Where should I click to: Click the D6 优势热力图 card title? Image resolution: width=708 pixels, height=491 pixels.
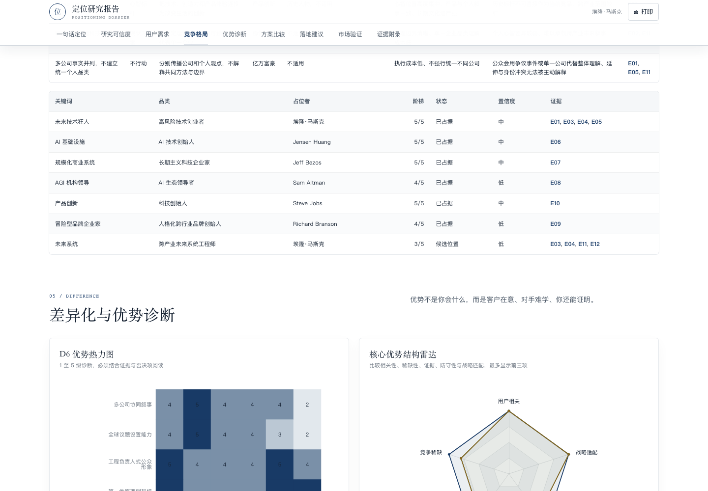pos(87,354)
